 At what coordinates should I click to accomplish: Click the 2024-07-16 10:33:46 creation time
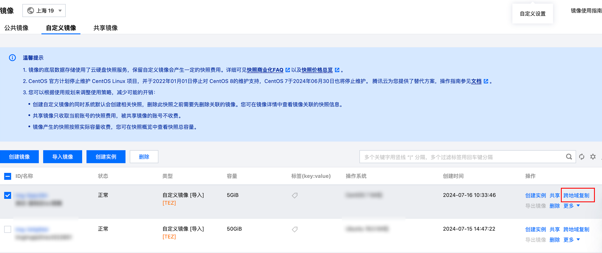click(x=469, y=195)
